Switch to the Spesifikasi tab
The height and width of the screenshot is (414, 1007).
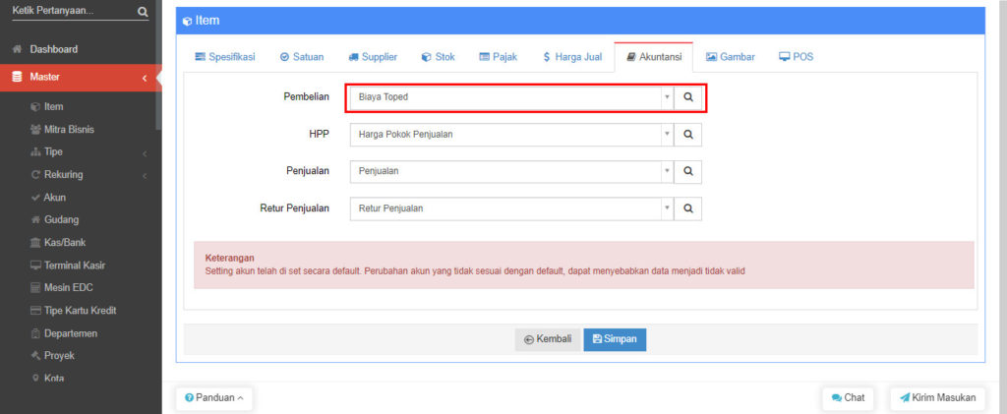[x=225, y=57]
